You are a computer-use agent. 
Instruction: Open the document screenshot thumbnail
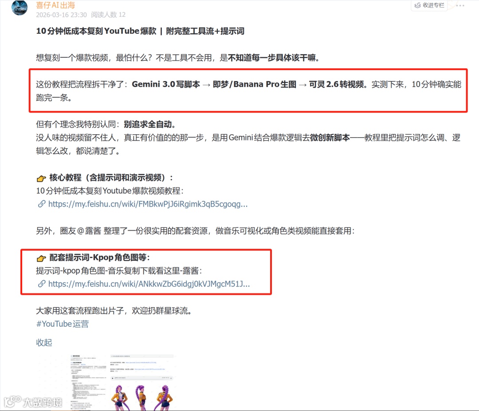coord(88,382)
